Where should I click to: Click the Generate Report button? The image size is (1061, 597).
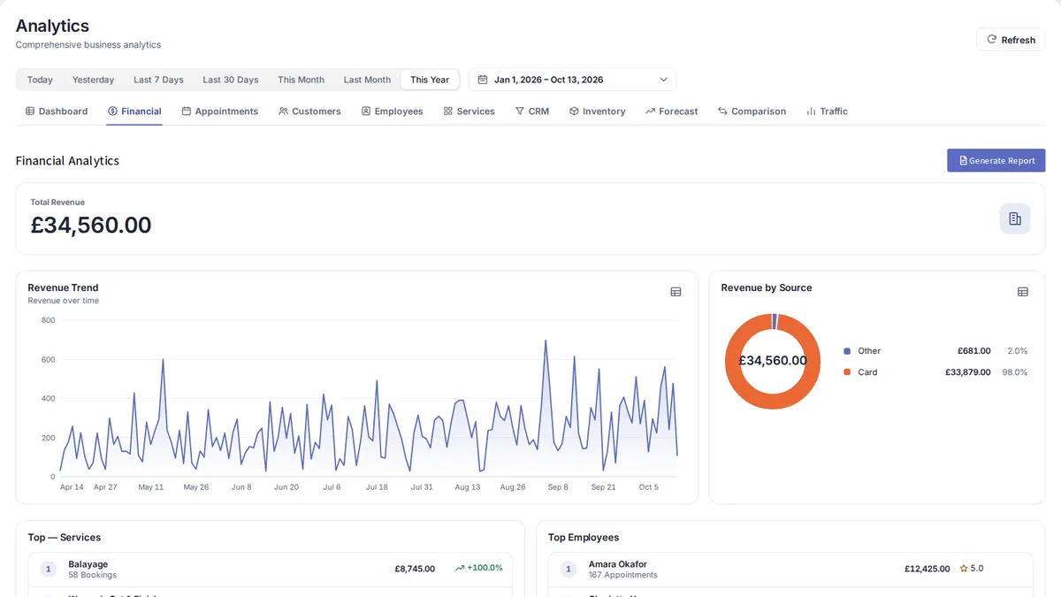pos(996,160)
